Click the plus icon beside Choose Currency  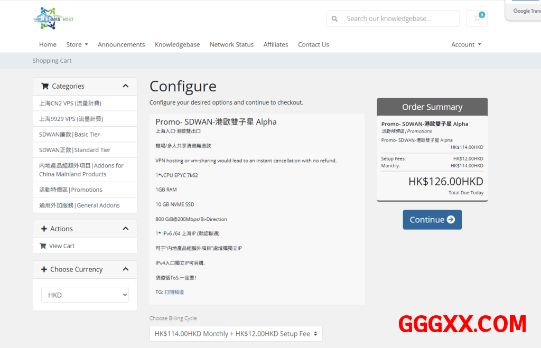pos(44,269)
